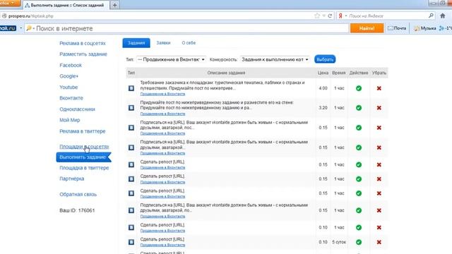Select highlighted Выполнить задание sidebar item

point(83,157)
